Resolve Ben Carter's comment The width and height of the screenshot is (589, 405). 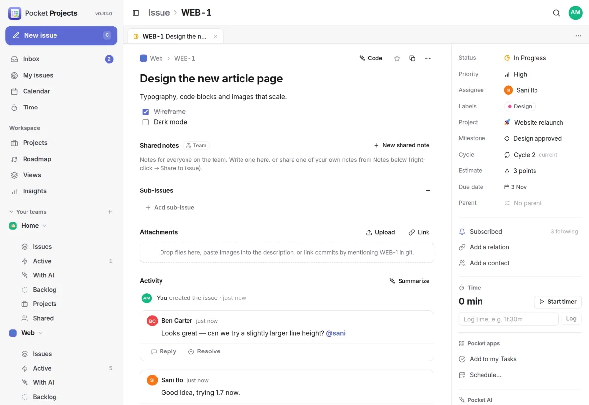[204, 351]
